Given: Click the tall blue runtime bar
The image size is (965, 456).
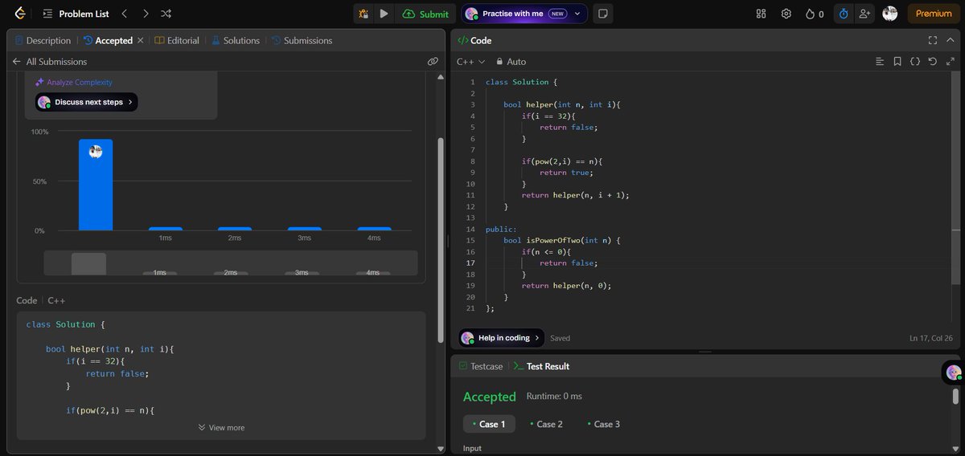Looking at the screenshot, I should coord(96,185).
